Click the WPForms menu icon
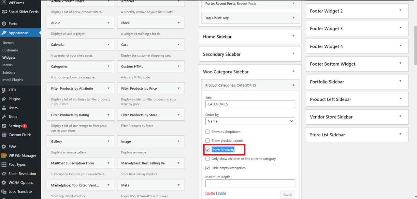This screenshot has height=199, width=417. click(x=4, y=3)
